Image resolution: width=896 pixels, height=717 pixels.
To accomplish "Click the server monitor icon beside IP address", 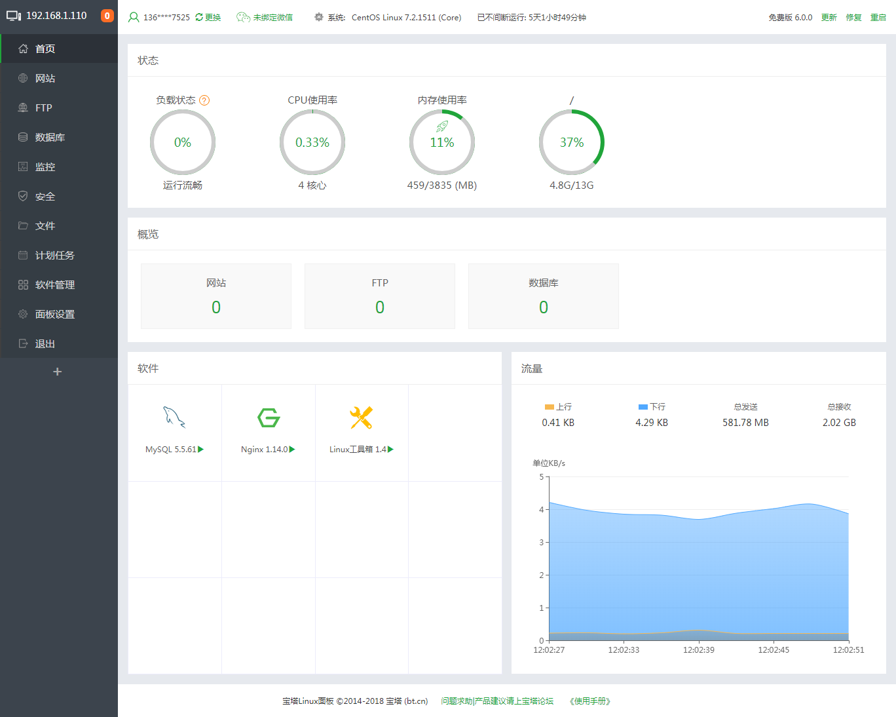I will pos(14,16).
